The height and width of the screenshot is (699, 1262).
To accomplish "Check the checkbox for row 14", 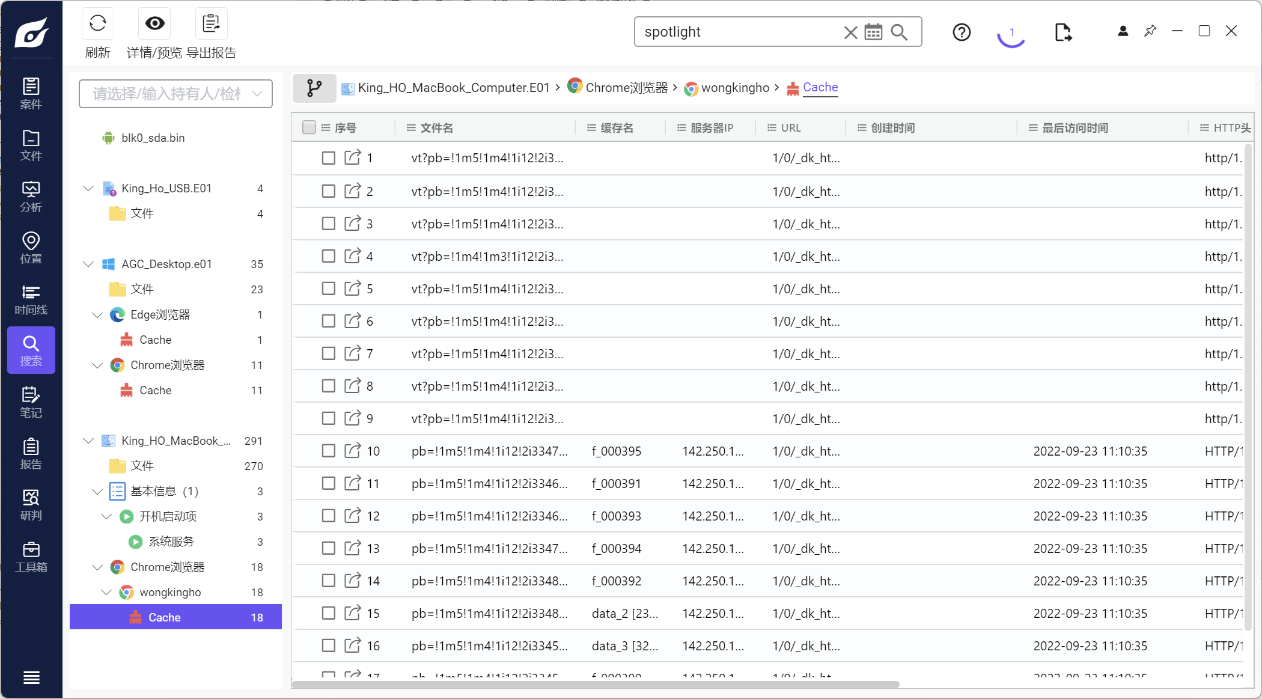I will pos(328,581).
